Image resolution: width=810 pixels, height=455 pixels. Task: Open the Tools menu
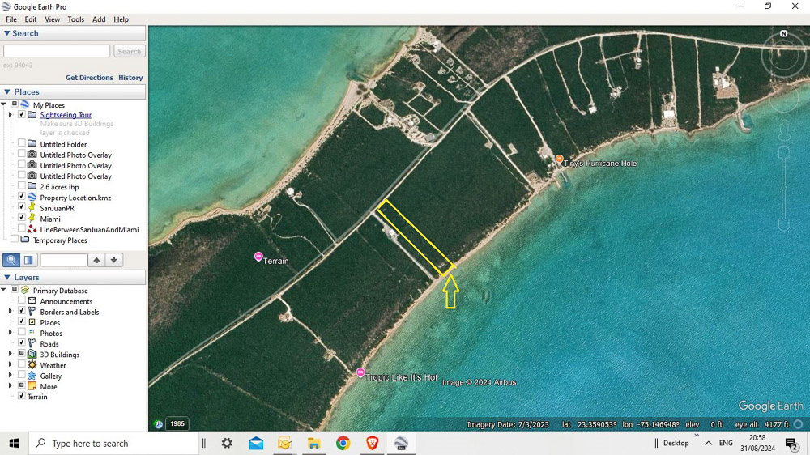(x=75, y=19)
